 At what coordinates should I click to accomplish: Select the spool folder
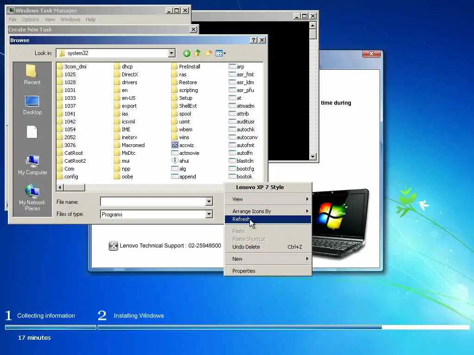181,114
